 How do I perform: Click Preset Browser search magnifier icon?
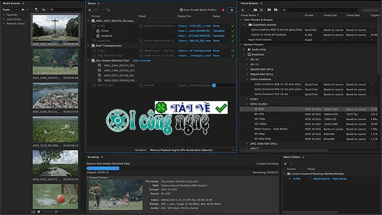point(284,10)
